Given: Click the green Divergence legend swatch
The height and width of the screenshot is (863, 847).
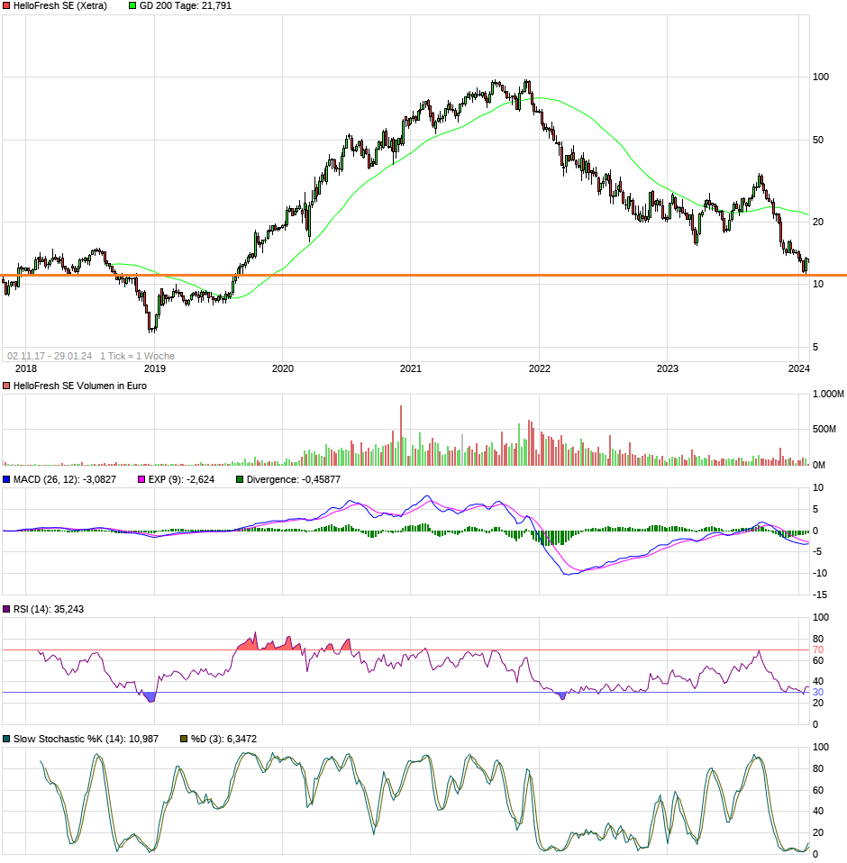Looking at the screenshot, I should [240, 479].
